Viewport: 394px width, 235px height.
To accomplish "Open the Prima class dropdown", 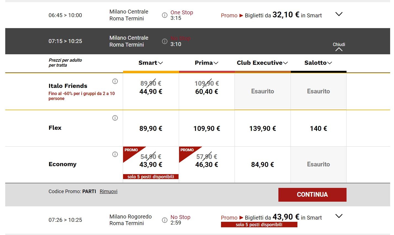I will tap(206, 63).
